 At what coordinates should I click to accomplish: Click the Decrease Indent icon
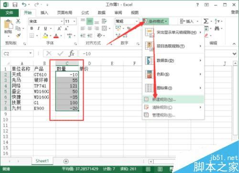[x=83, y=36]
